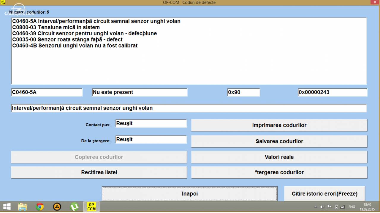Viewport: 380px width, 213px height.
Task: Click the 0x00000243 value field
Action: click(x=332, y=92)
